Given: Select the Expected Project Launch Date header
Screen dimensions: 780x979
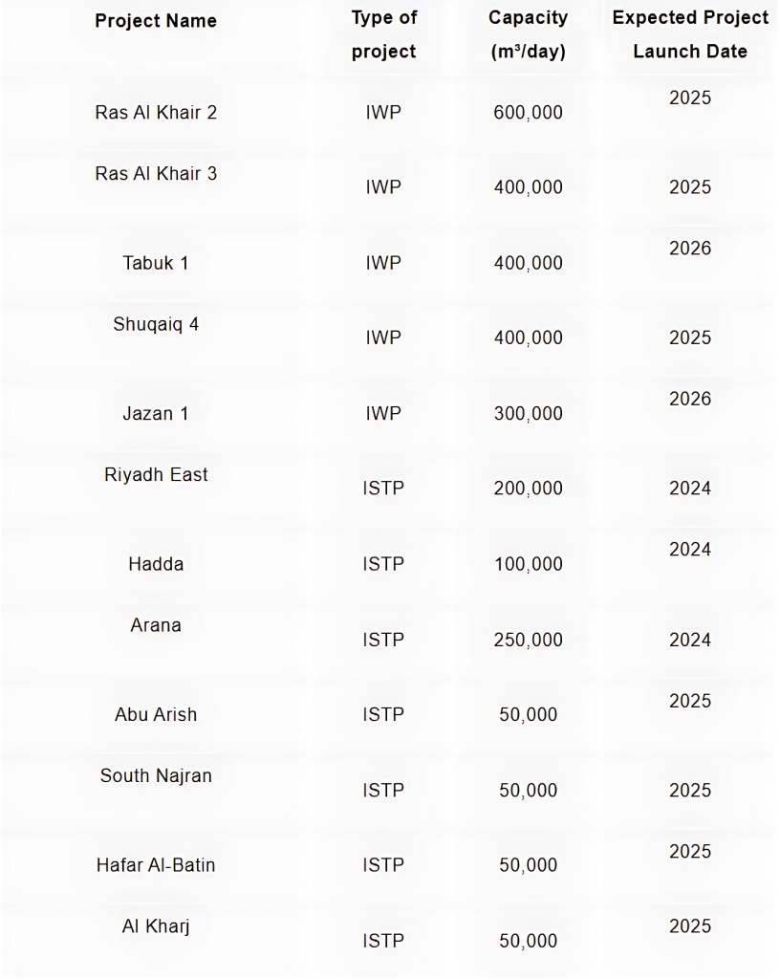Looking at the screenshot, I should [x=690, y=34].
